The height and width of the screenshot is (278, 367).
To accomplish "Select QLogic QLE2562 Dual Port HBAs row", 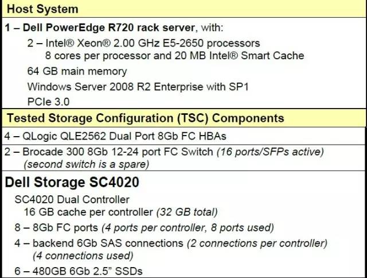I will click(183, 136).
